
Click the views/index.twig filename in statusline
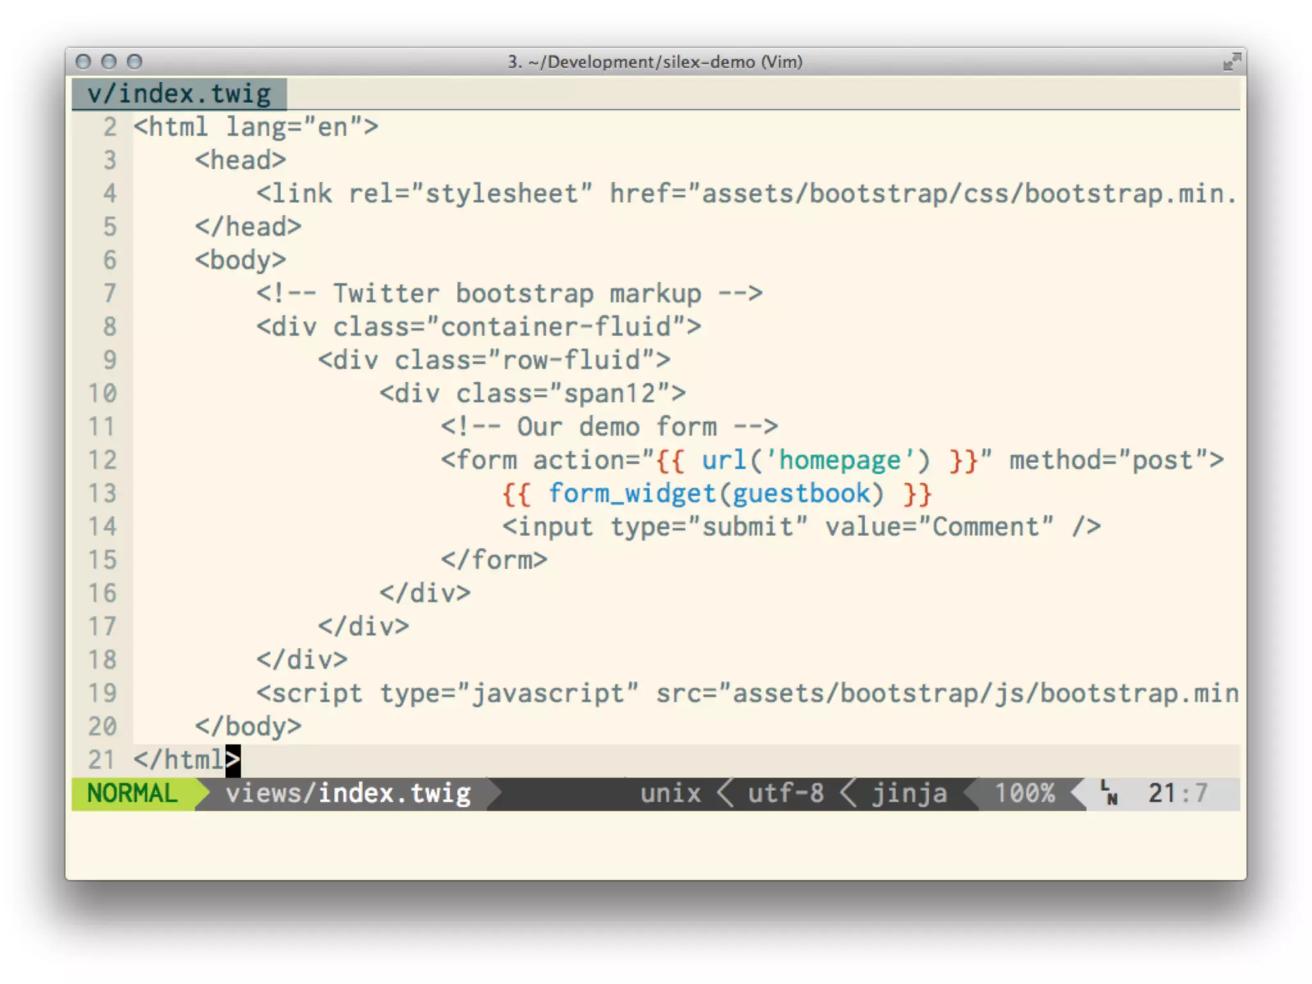(x=348, y=793)
